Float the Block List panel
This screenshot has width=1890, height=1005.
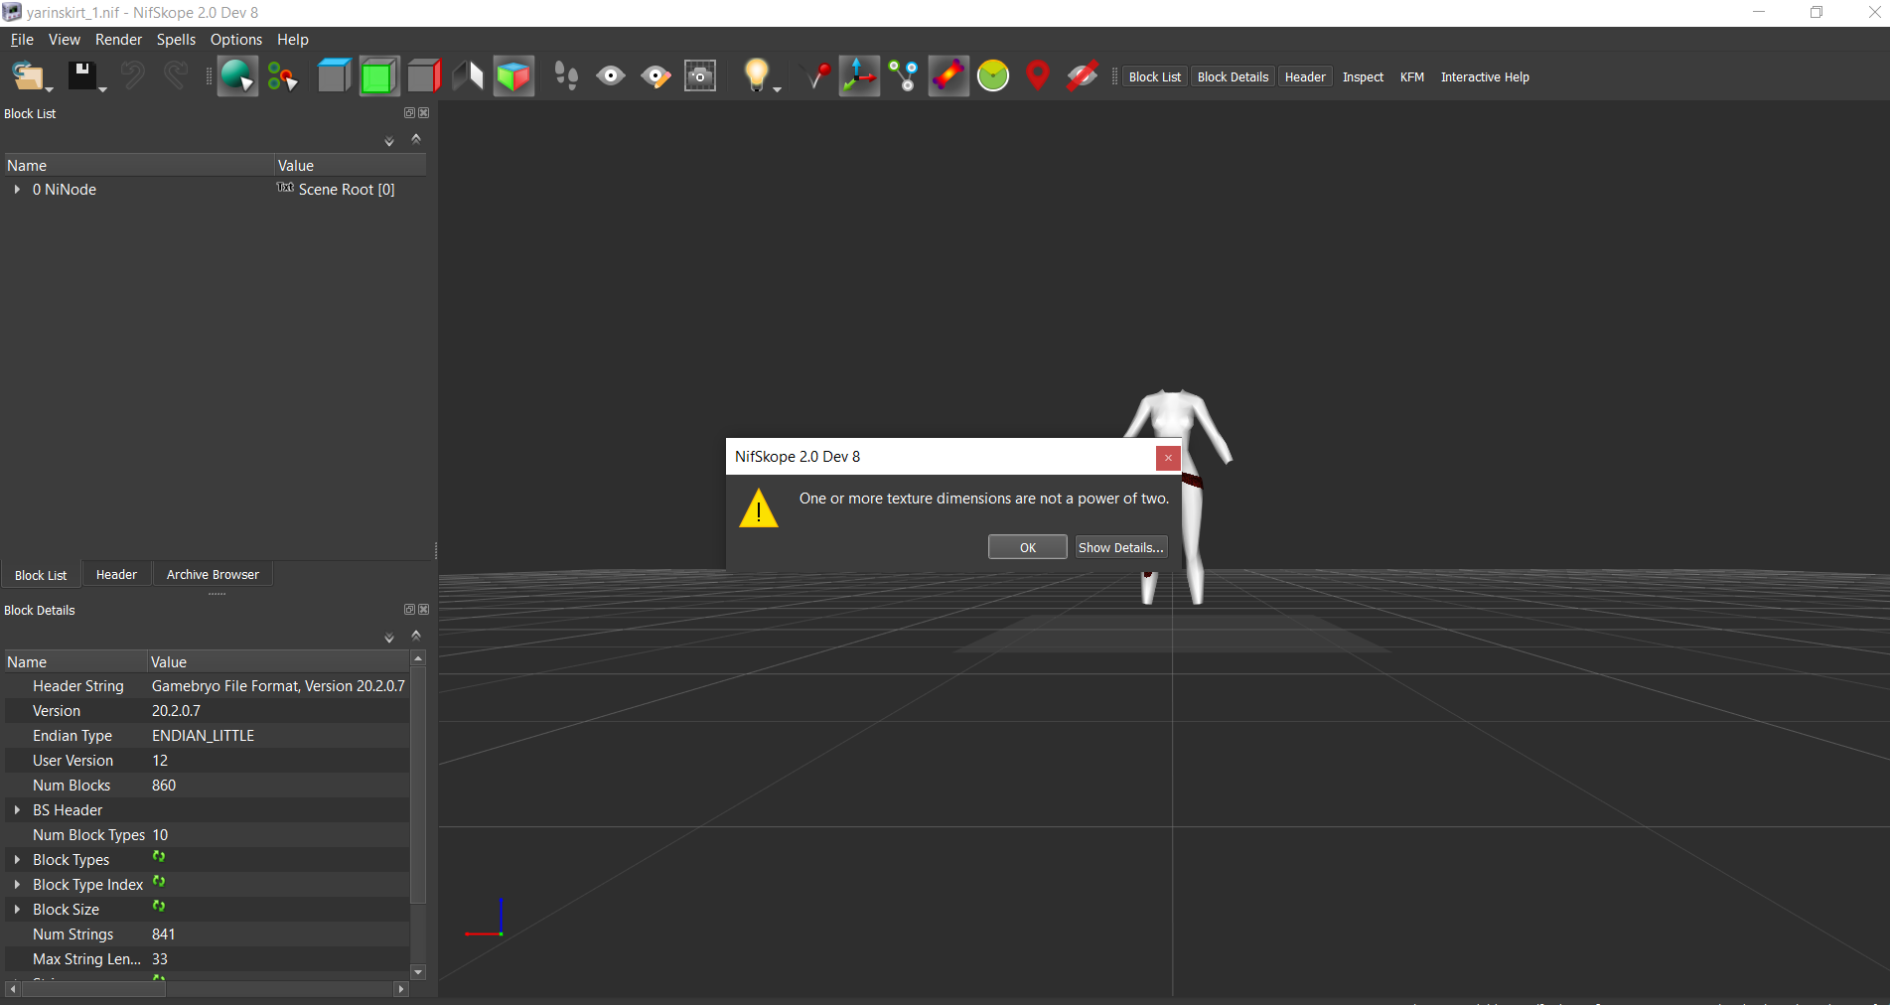coord(409,113)
